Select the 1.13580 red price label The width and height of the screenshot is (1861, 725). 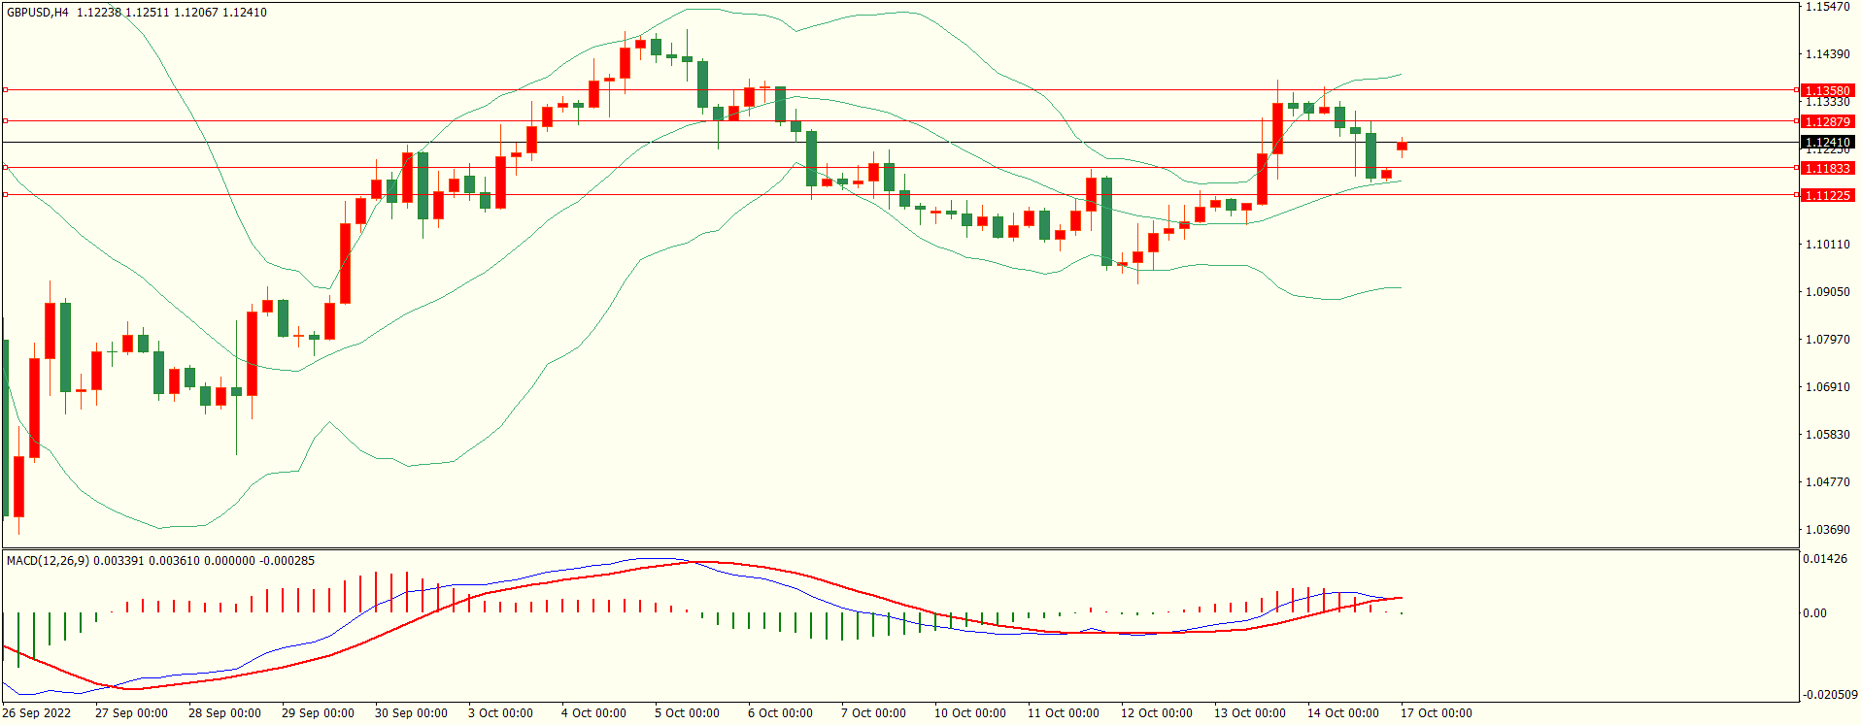1827,90
